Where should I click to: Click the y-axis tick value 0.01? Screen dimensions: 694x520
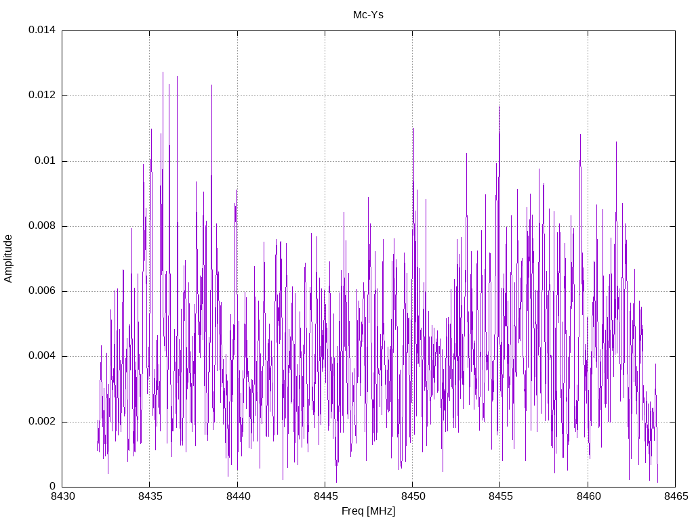point(45,160)
